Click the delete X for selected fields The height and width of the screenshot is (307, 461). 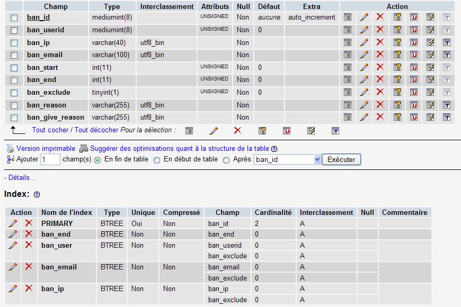pyautogui.click(x=237, y=130)
